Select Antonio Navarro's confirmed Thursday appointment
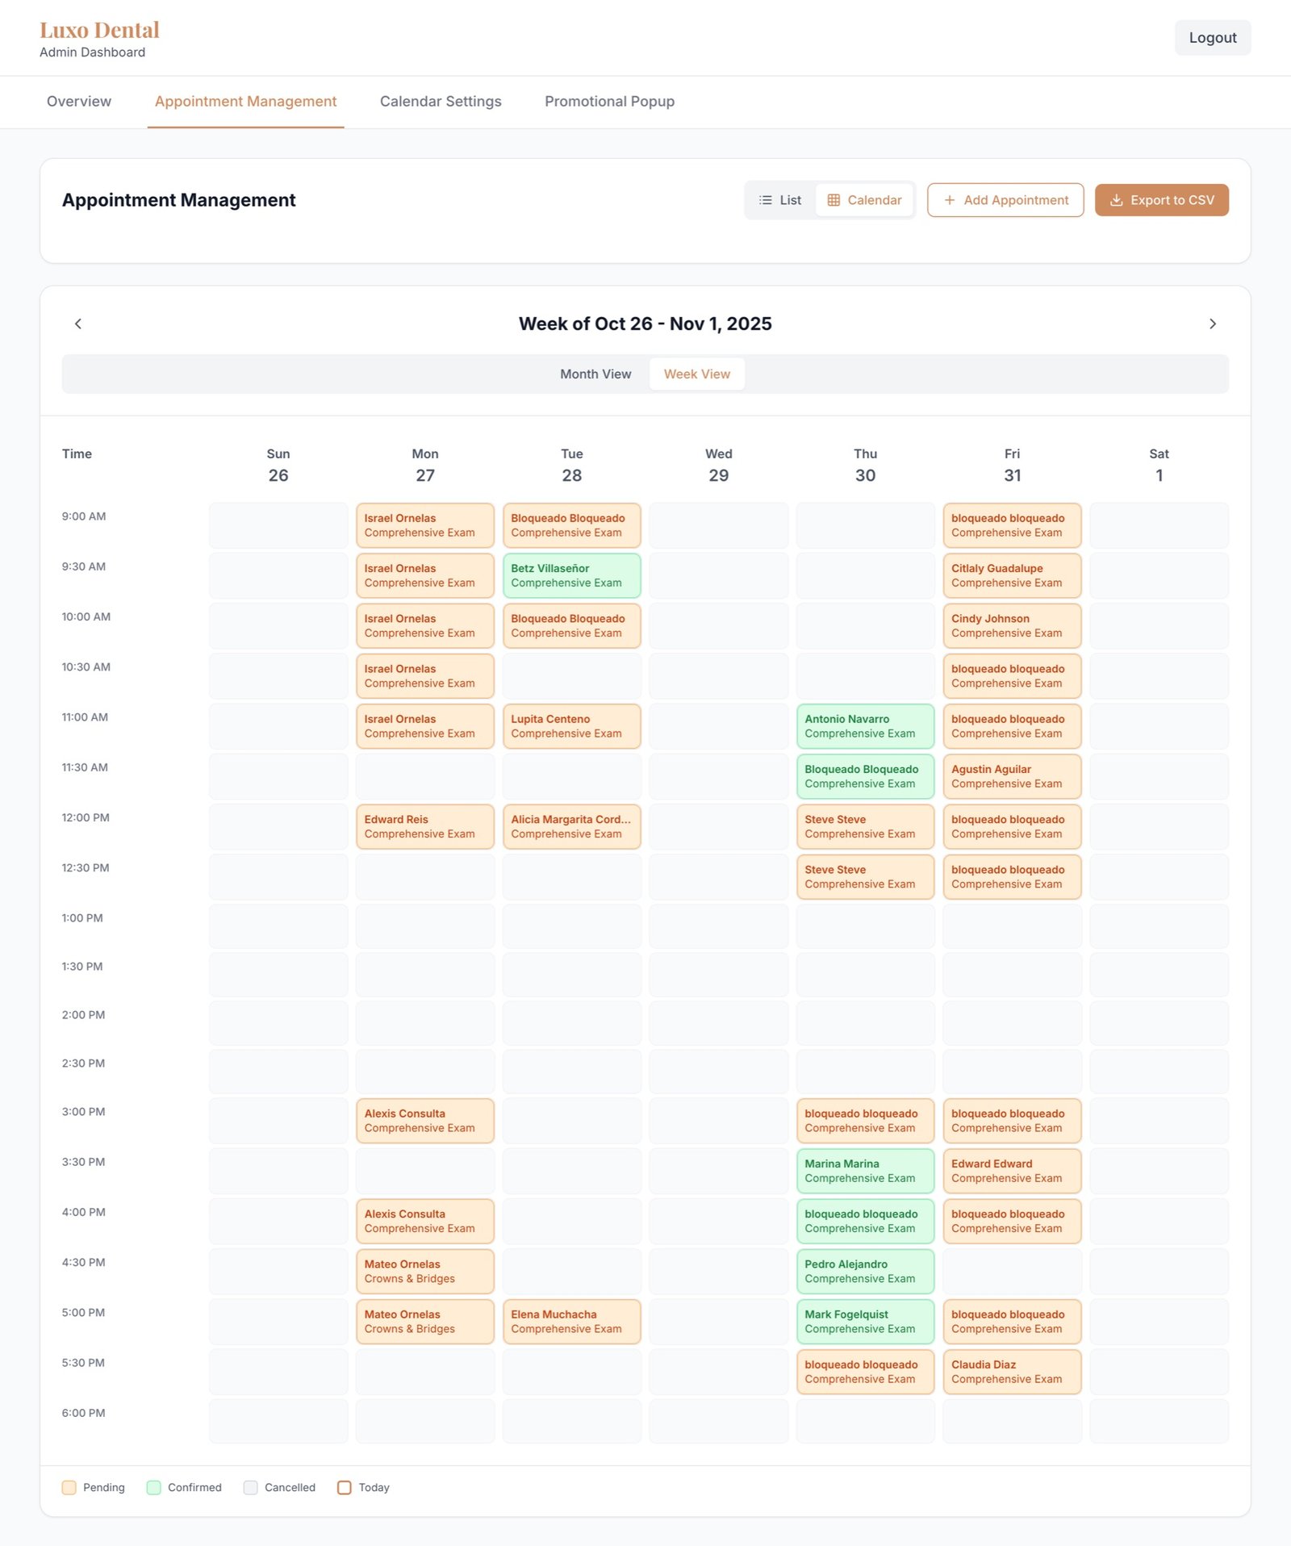This screenshot has height=1546, width=1291. coord(864,726)
